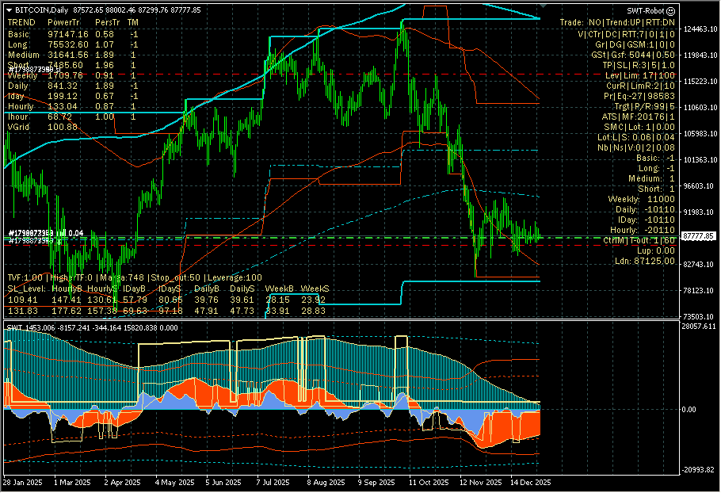This screenshot has height=493, width=721.
Task: Click the TREND column header
Action: [x=21, y=22]
